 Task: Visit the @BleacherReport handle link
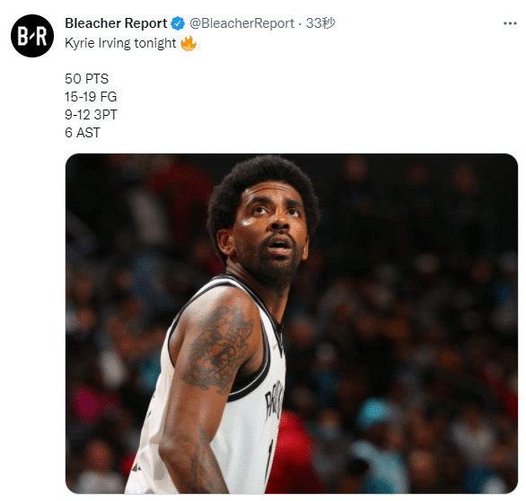click(x=241, y=23)
